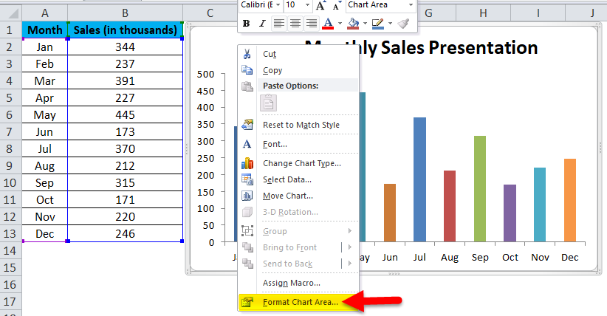Choose Assign Macro... entry
The width and height of the screenshot is (607, 316).
[x=292, y=283]
